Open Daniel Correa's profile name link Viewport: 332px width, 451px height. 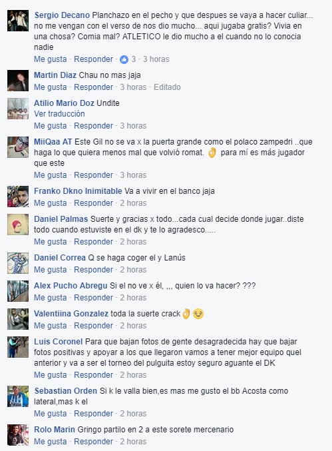click(60, 258)
